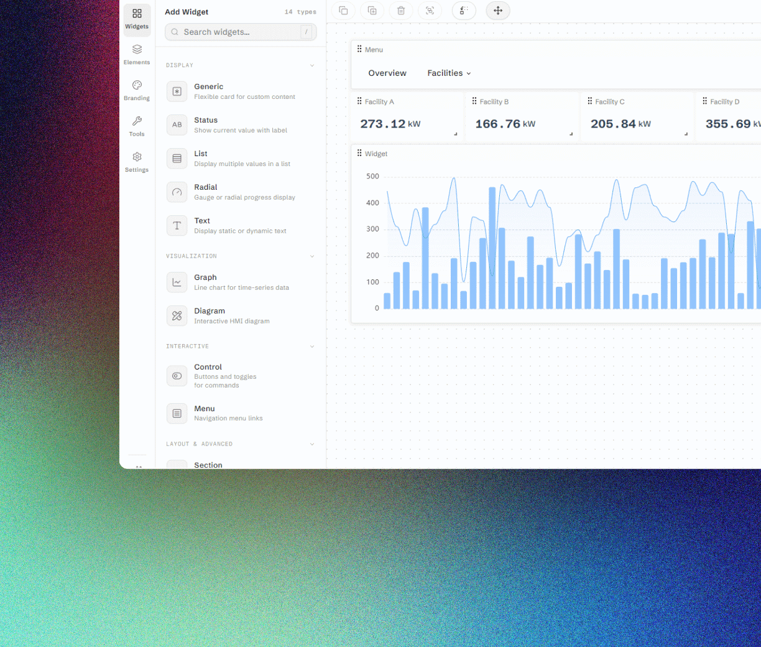Click 'Show current value with label' text
This screenshot has height=647, width=761.
tap(241, 131)
